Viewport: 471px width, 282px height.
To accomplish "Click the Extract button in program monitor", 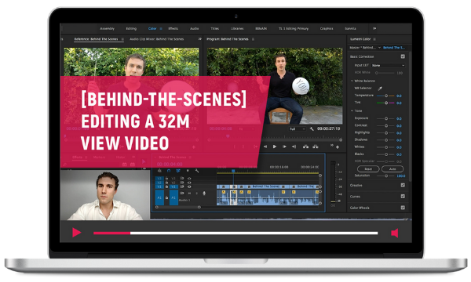I will click(x=316, y=146).
